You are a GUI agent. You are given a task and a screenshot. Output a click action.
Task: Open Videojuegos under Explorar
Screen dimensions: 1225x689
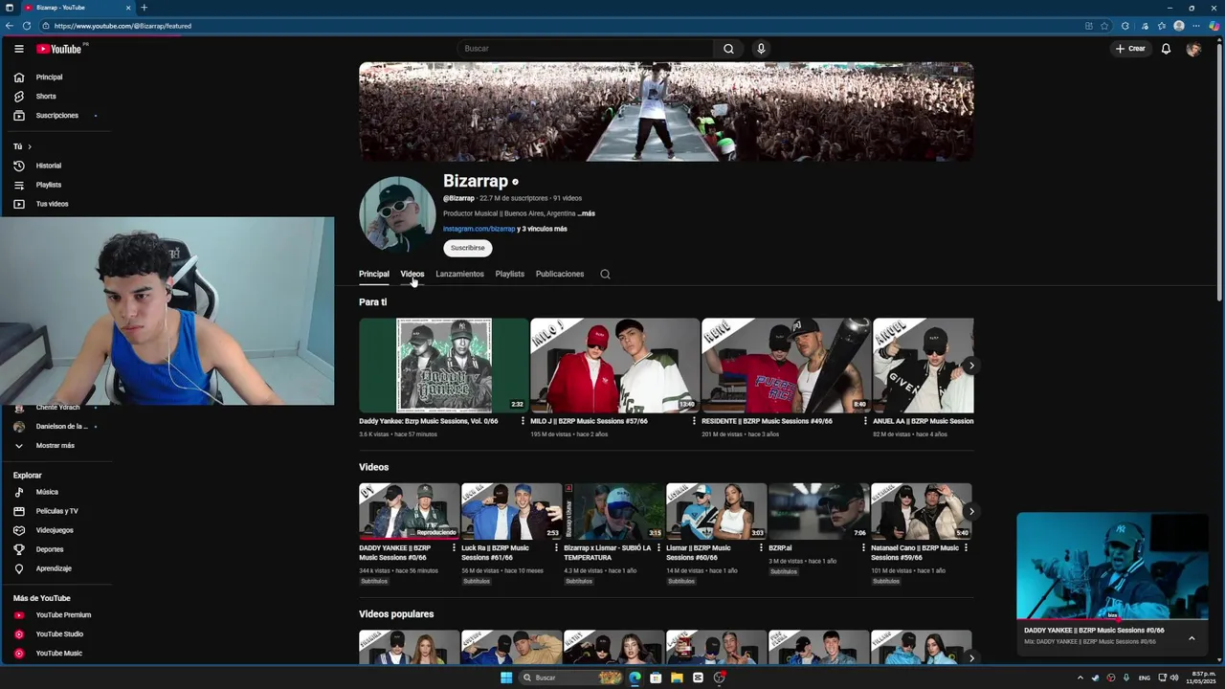click(x=56, y=530)
